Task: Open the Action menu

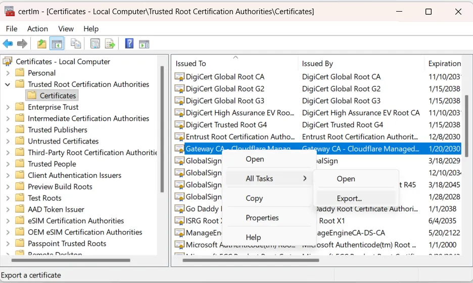Action: [x=37, y=29]
